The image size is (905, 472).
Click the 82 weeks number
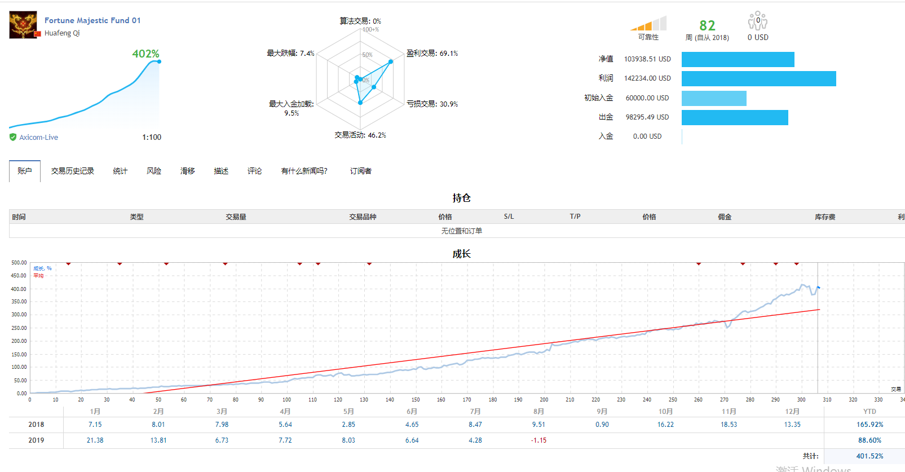(x=707, y=25)
